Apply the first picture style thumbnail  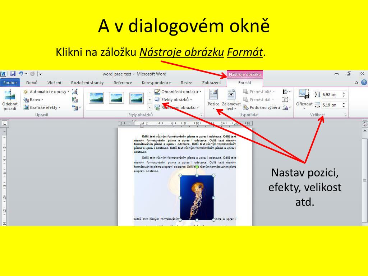[x=96, y=98]
